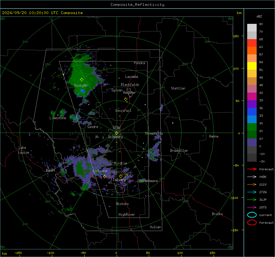The width and height of the screenshot is (275, 257).
Task: Click the Ponoka city label
Action: coord(139,63)
